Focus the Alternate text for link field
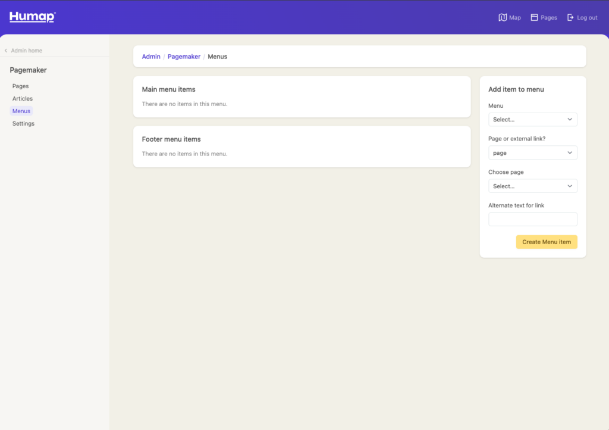This screenshot has width=609, height=430. coord(532,219)
